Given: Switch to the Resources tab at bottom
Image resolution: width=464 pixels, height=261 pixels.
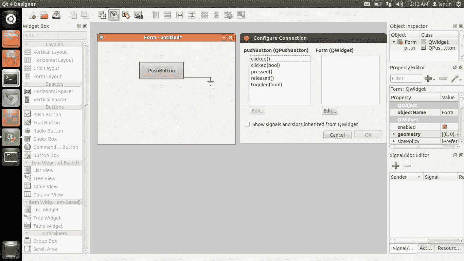Looking at the screenshot, I should [x=449, y=248].
